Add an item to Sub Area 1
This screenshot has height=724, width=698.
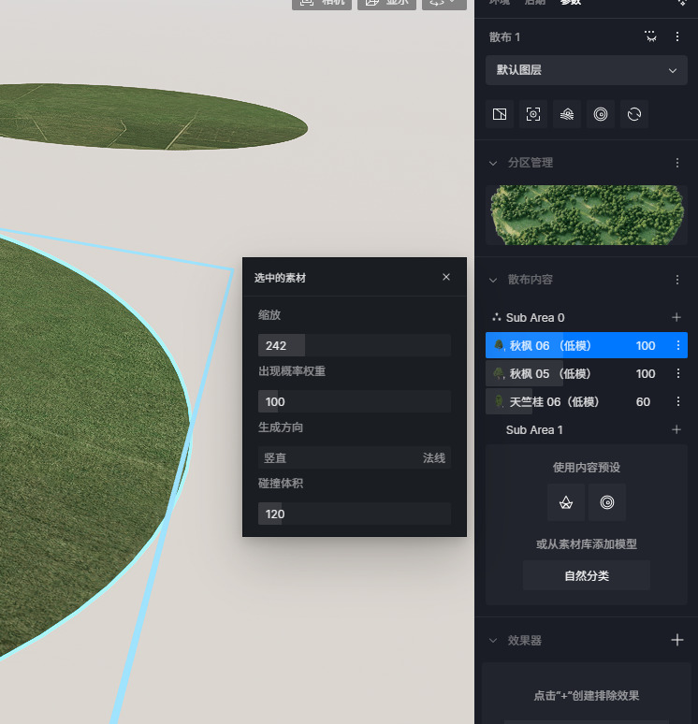pos(676,430)
